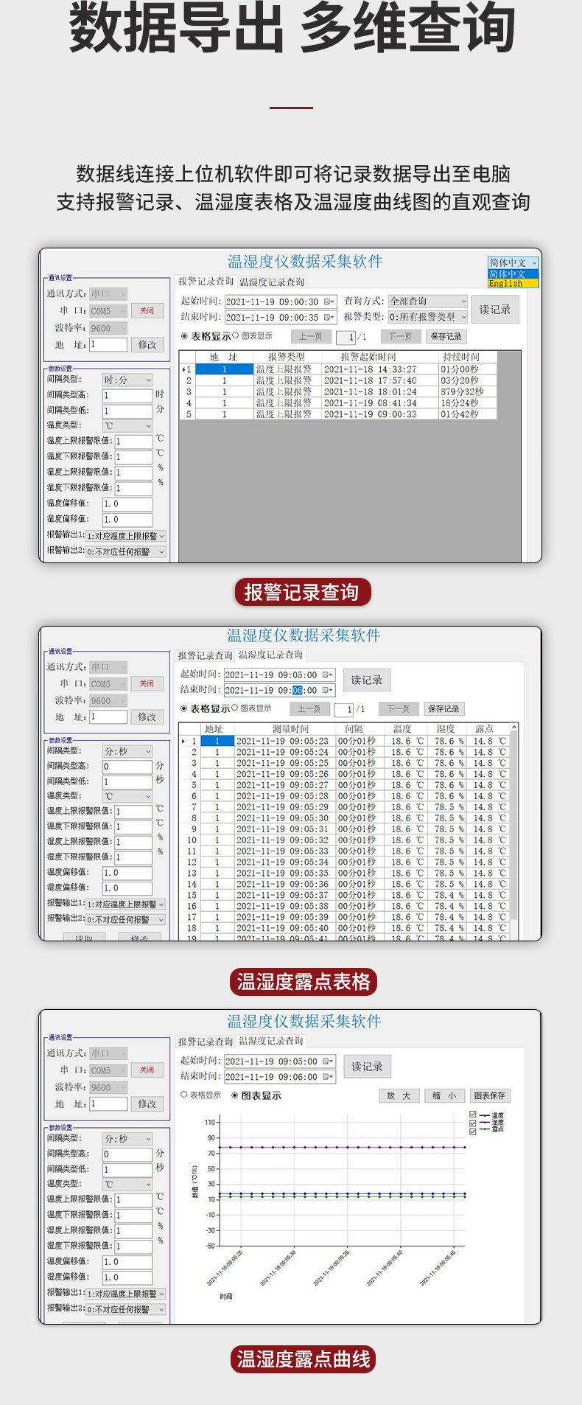Click the red 报警记录查询 caption badge
Viewport: 582px width, 1405px height.
[302, 592]
